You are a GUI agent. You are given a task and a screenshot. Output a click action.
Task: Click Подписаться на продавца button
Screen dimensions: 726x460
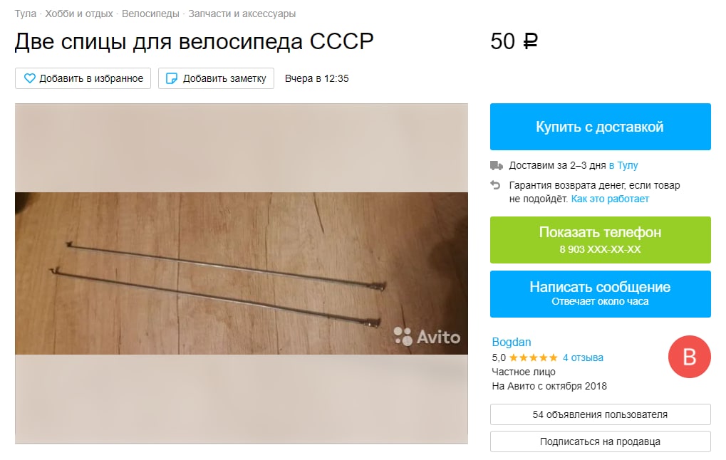pyautogui.click(x=600, y=441)
